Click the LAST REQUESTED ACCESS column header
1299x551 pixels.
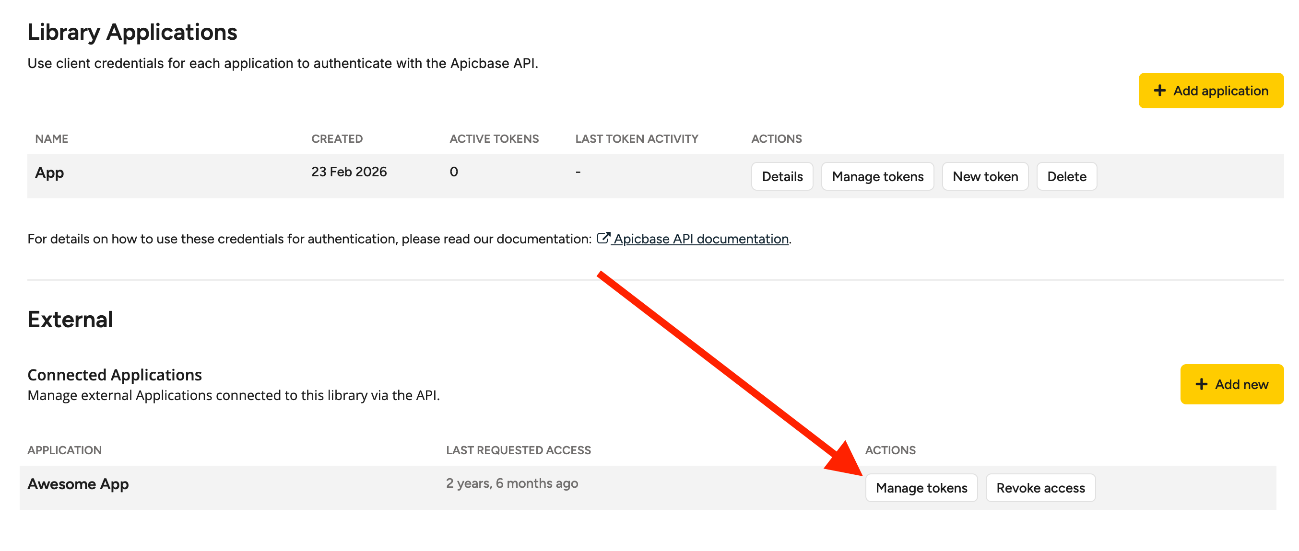518,450
